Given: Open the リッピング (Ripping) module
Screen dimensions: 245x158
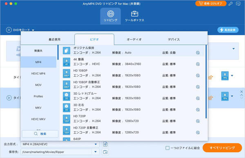Looking at the screenshot, I should pyautogui.click(x=111, y=16).
